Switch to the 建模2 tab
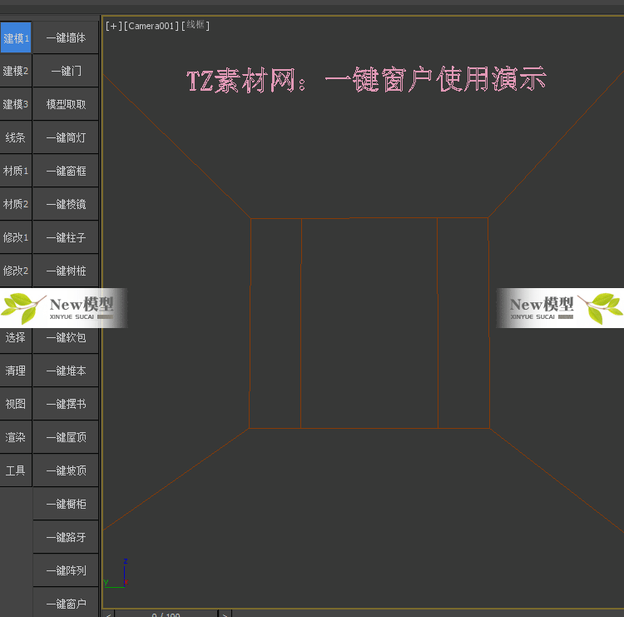Screen dimensions: 624x617 (16, 71)
